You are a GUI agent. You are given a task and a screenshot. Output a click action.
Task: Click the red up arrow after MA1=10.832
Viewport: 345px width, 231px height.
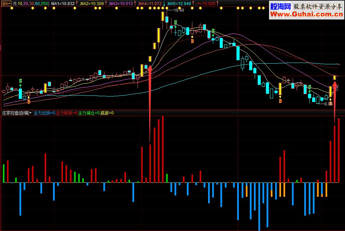(77, 4)
